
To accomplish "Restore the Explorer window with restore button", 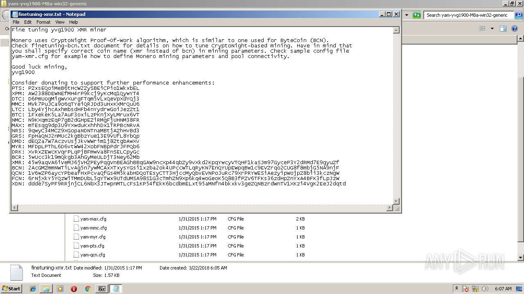I will [x=512, y=4].
